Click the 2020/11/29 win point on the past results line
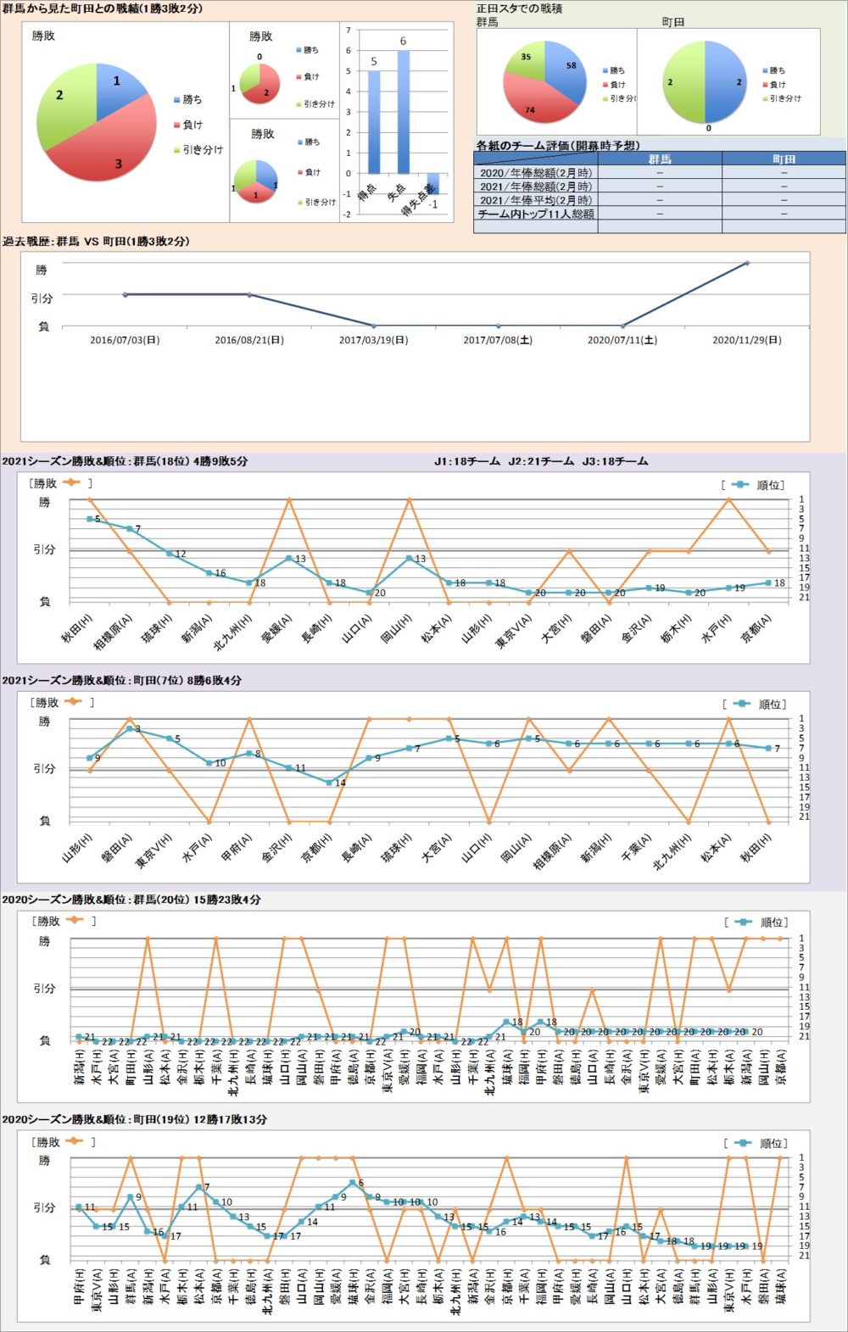The width and height of the screenshot is (848, 1332). [x=747, y=263]
